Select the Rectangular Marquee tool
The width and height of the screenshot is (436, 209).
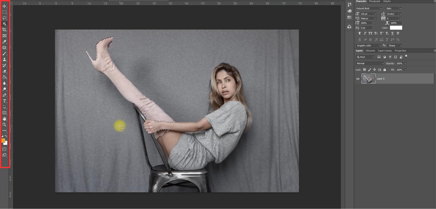pyautogui.click(x=4, y=12)
